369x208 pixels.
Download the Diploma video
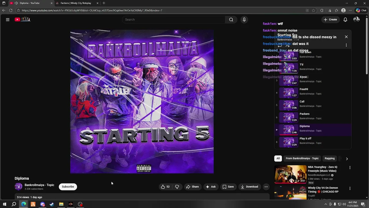pos(249,187)
